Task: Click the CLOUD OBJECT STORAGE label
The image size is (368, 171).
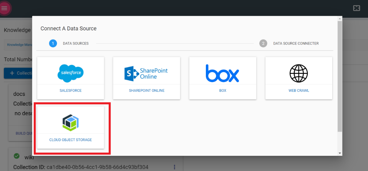Action: pos(70,140)
